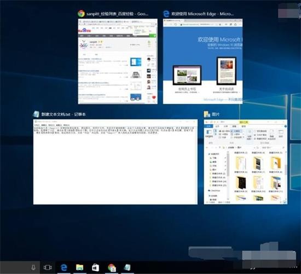Click the Chrome icon above the Baidu window preview

[x=81, y=14]
